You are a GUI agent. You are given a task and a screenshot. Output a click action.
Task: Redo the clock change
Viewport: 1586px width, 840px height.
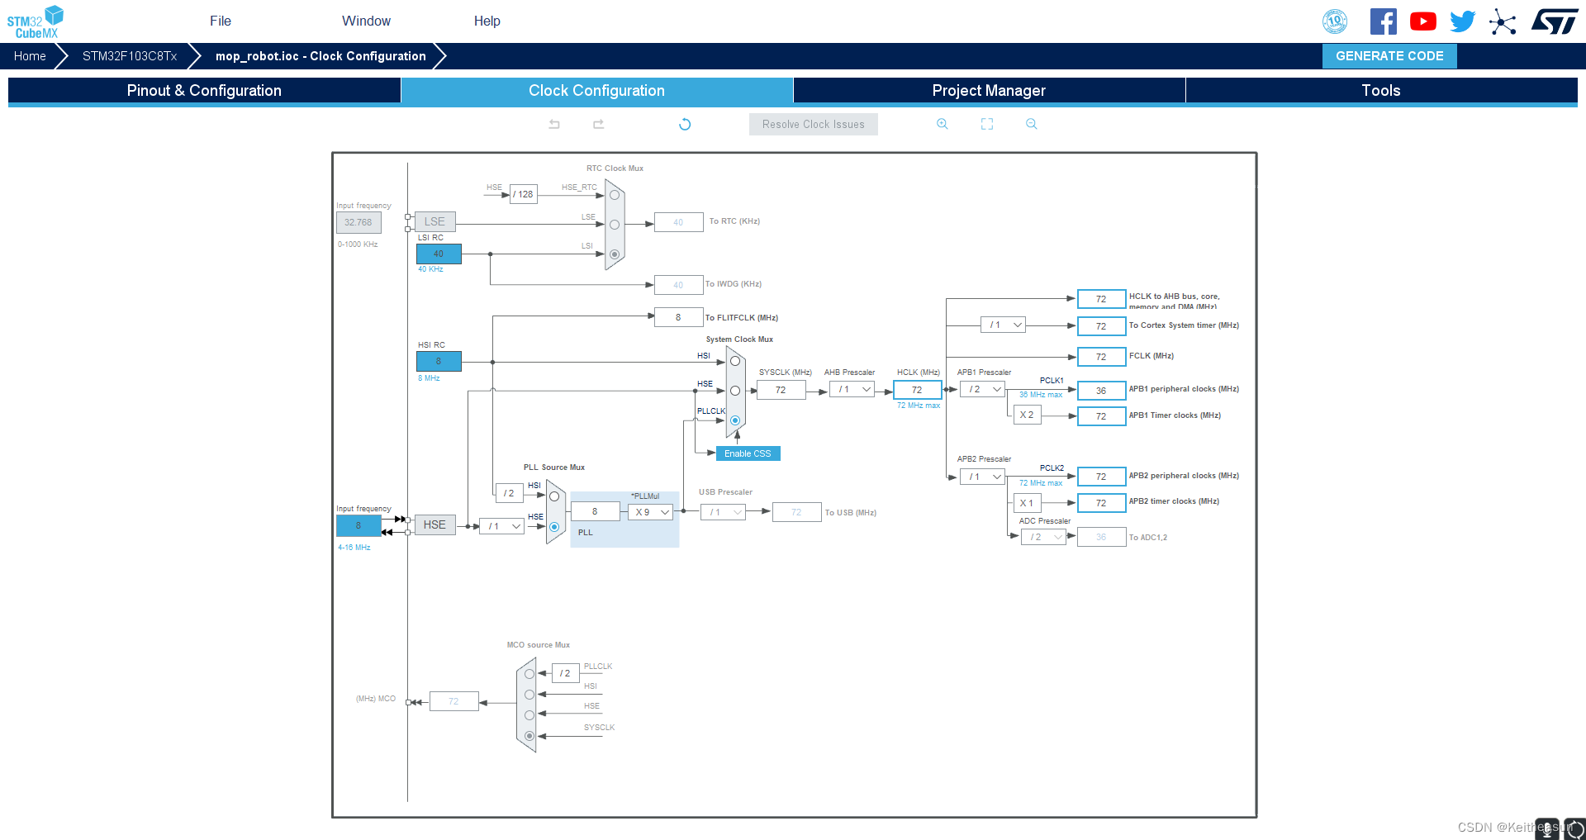pyautogui.click(x=599, y=124)
